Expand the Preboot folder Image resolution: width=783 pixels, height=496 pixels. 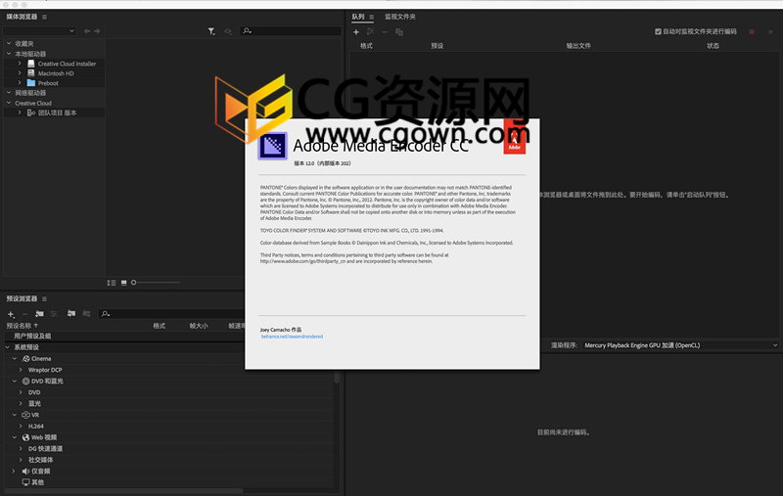tap(20, 83)
